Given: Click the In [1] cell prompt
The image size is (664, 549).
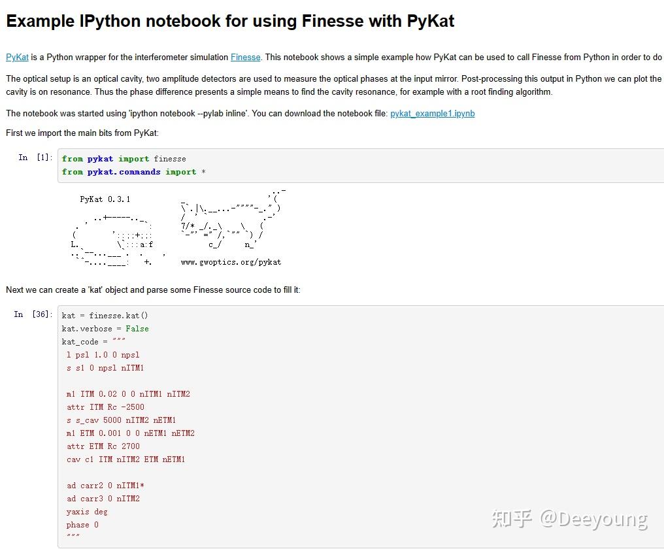Looking at the screenshot, I should 35,158.
